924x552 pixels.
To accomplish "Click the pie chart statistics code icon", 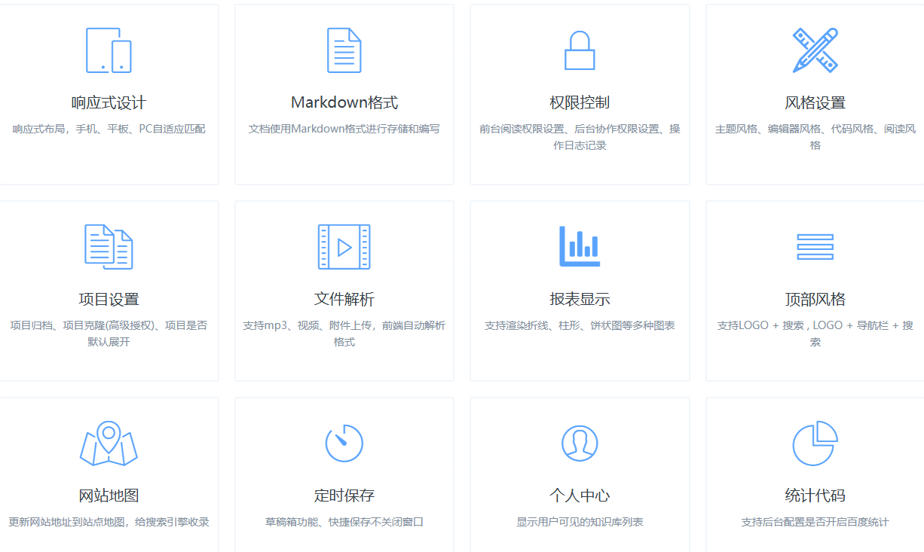I will pos(815,443).
